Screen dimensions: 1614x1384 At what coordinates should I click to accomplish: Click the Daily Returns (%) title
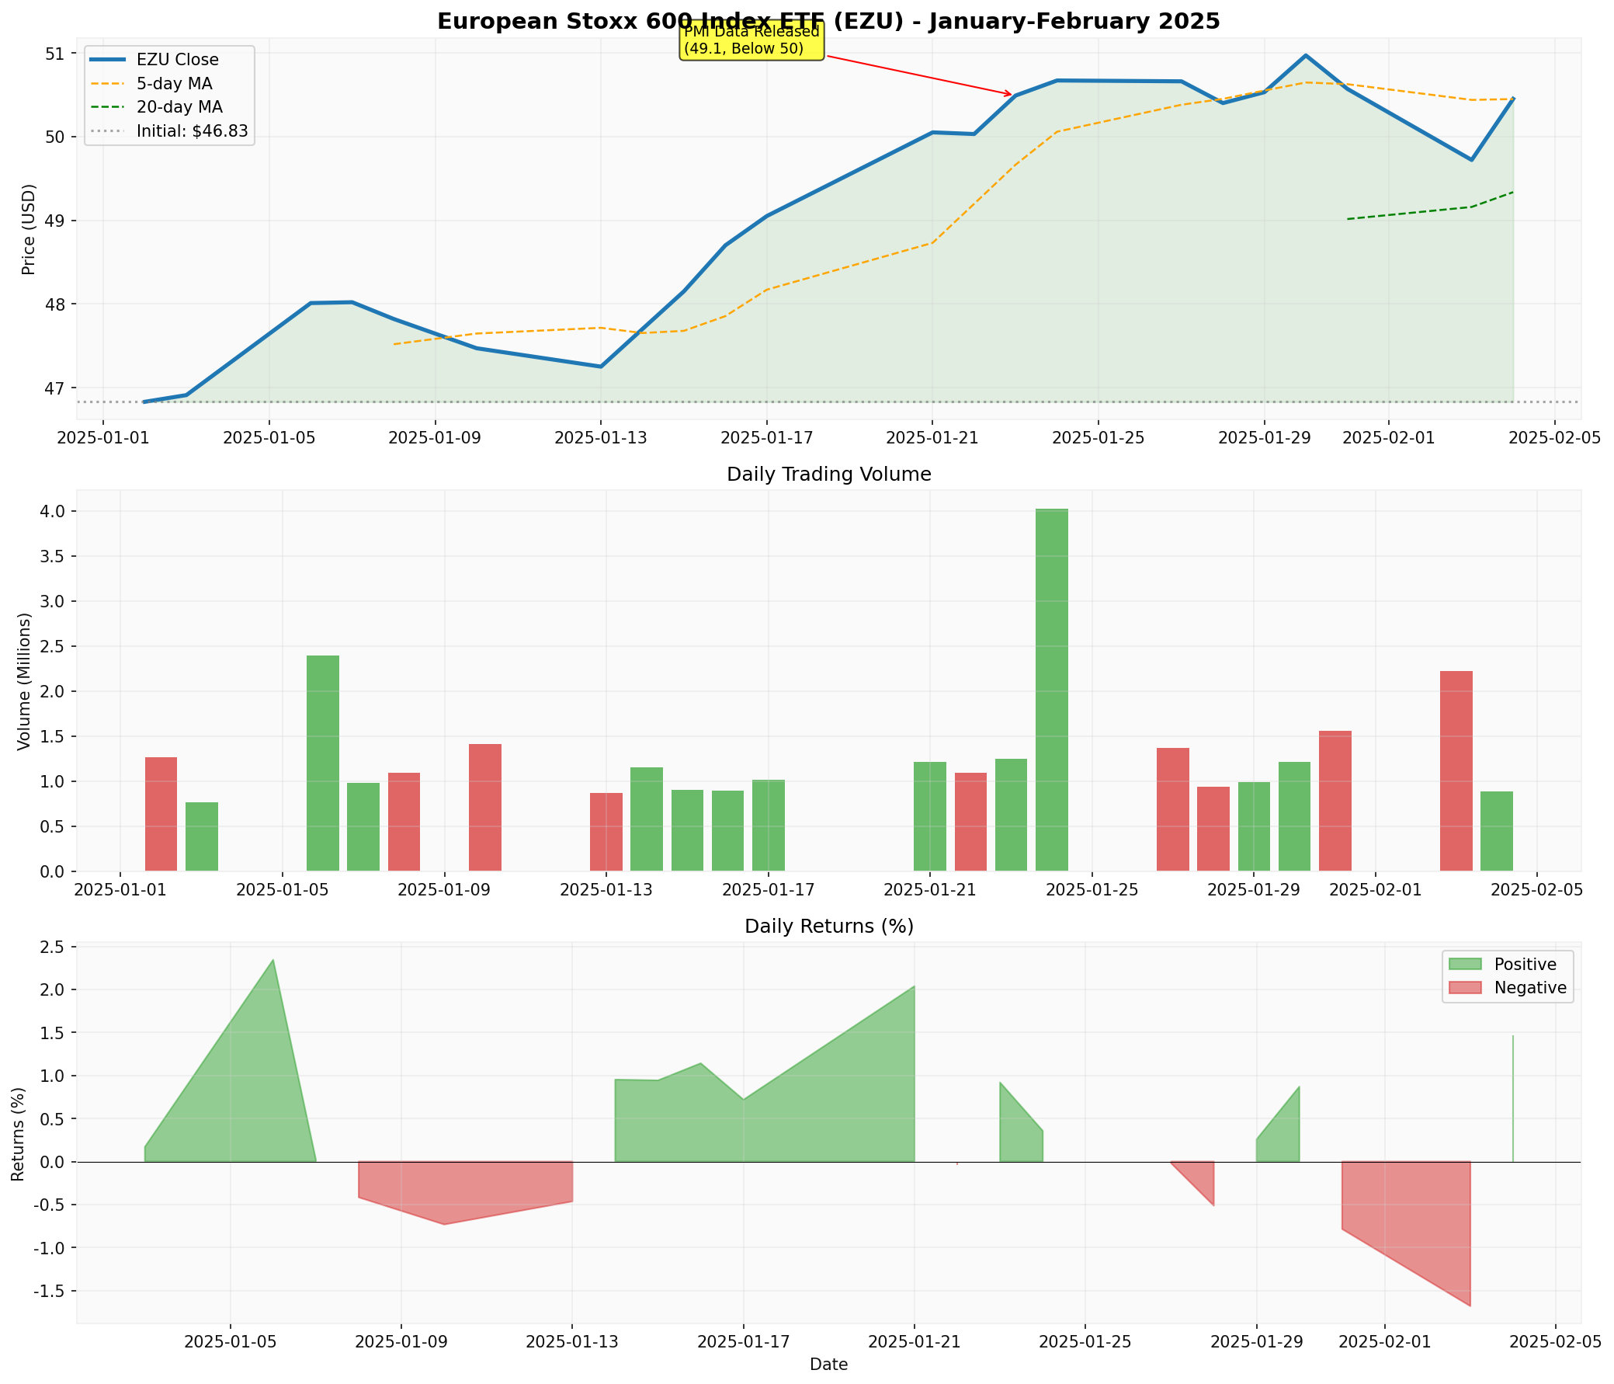pyautogui.click(x=828, y=927)
